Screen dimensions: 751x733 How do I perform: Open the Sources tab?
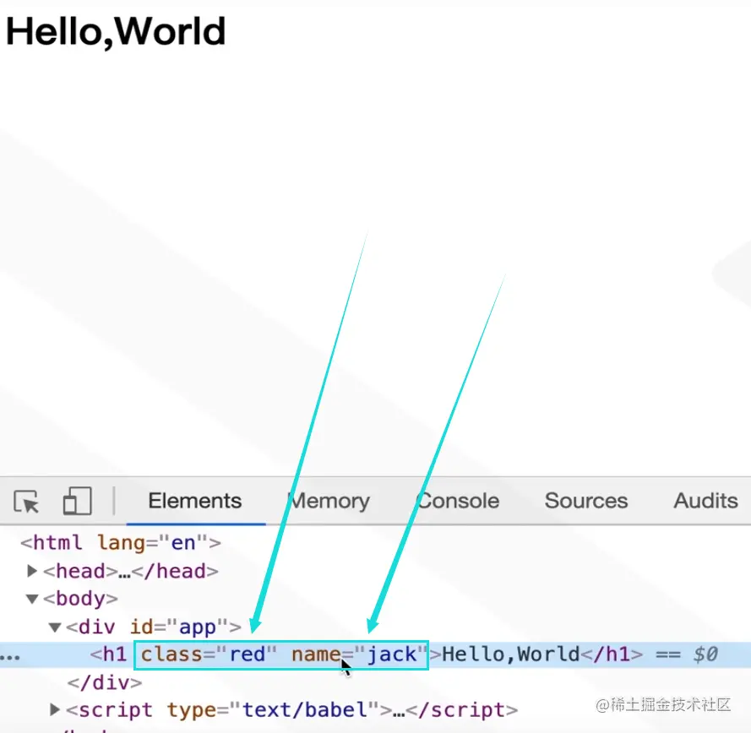pos(585,501)
